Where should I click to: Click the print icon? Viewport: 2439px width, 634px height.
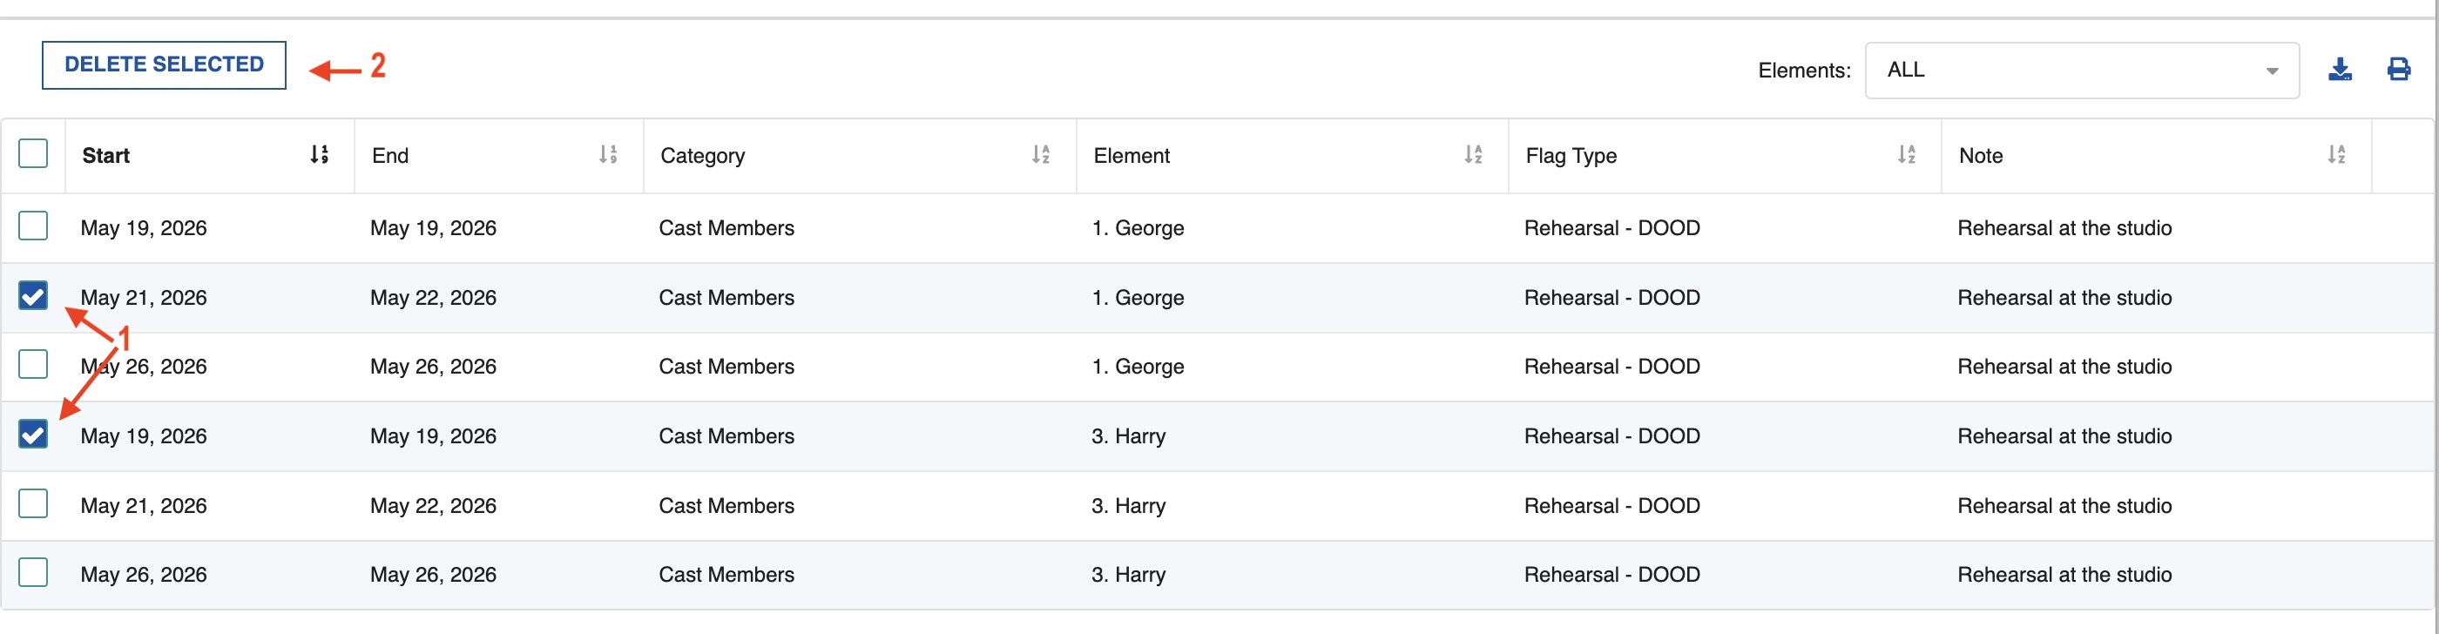point(2398,70)
